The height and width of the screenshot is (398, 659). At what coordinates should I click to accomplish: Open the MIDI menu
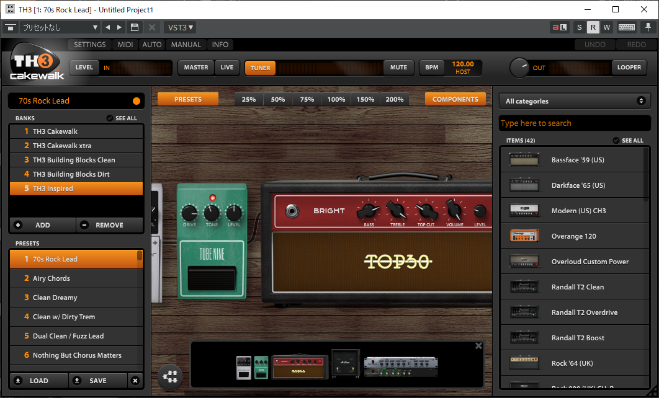[125, 45]
